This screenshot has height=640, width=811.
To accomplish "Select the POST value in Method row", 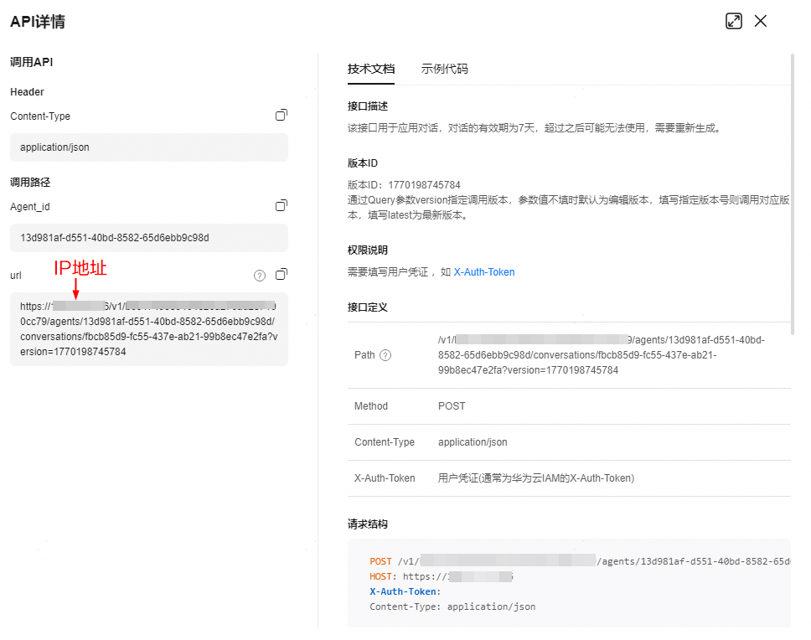I will pyautogui.click(x=452, y=406).
